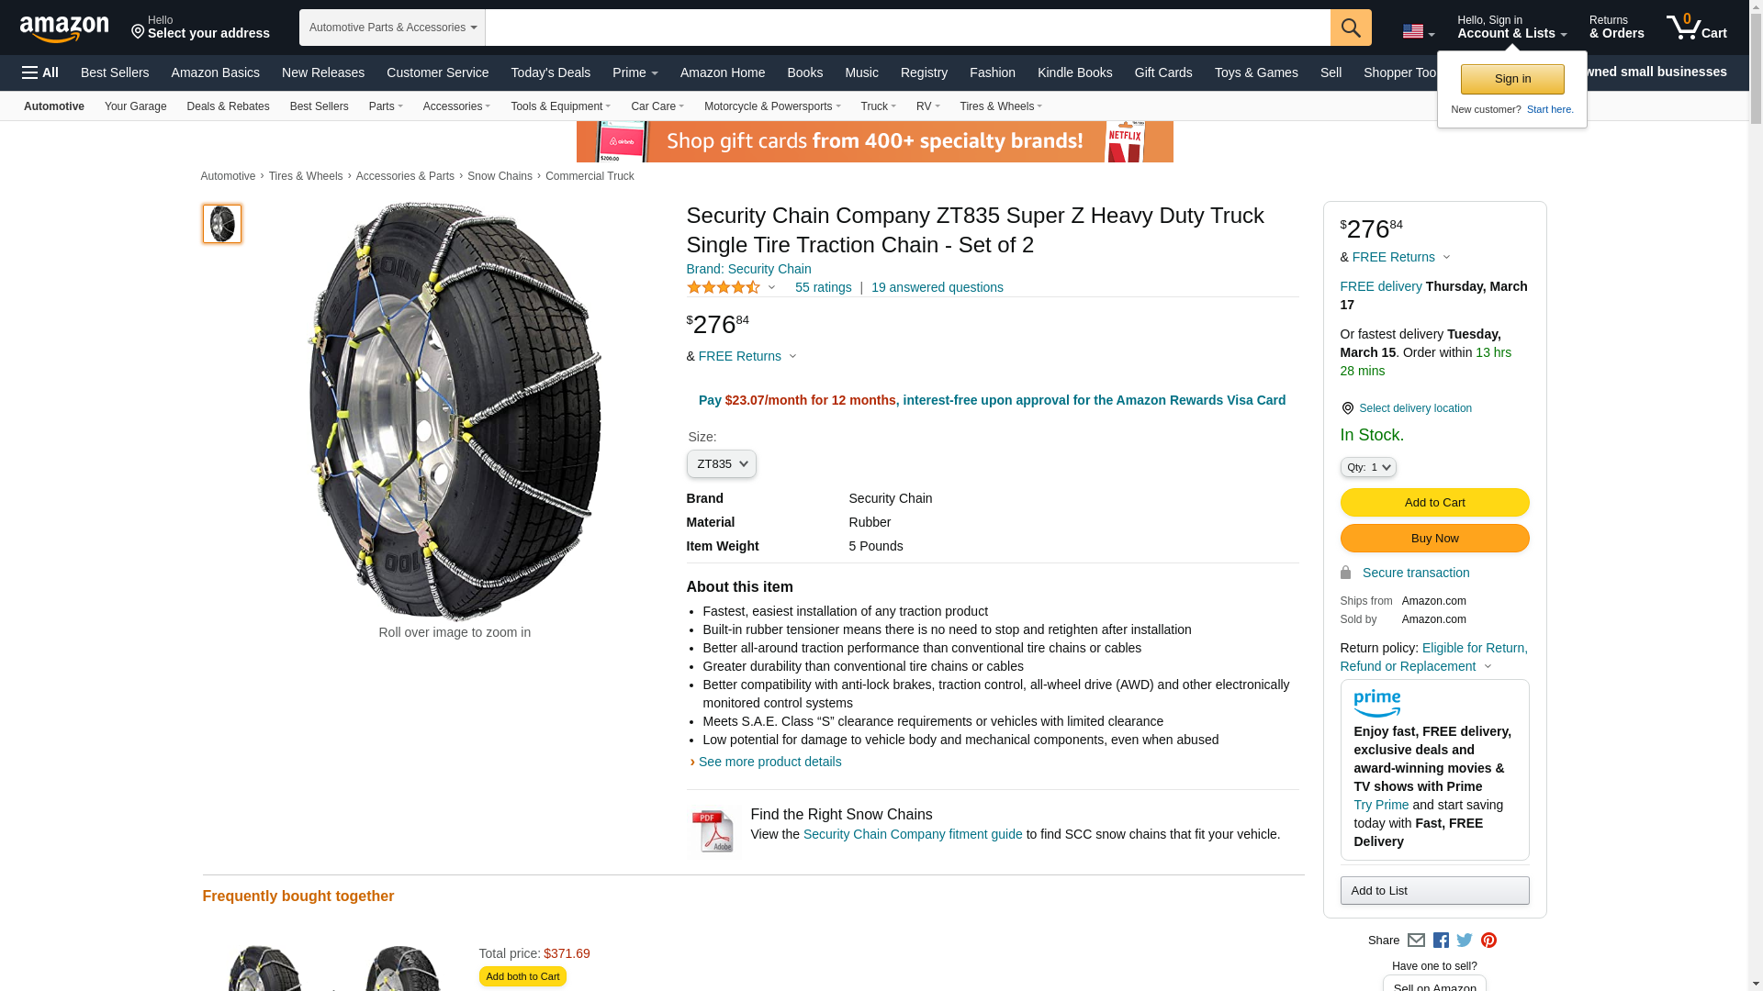Screen dimensions: 1763x991
Task: Open the All hamburger menu
Action: (x=40, y=72)
